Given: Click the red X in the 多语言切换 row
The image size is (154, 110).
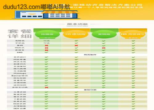Looking at the screenshot, I should [x=47, y=87].
